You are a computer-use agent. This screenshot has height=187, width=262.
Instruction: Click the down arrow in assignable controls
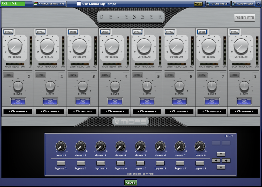pos(221,167)
